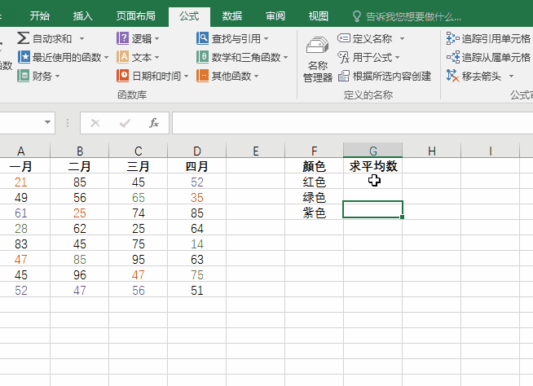Click the formula bar Enter checkmark icon
This screenshot has width=533, height=386.
click(x=125, y=123)
